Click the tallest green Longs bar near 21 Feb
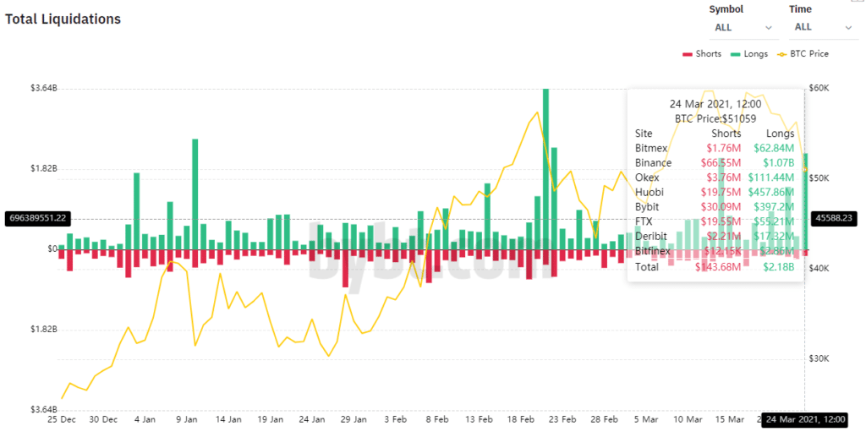 545,169
